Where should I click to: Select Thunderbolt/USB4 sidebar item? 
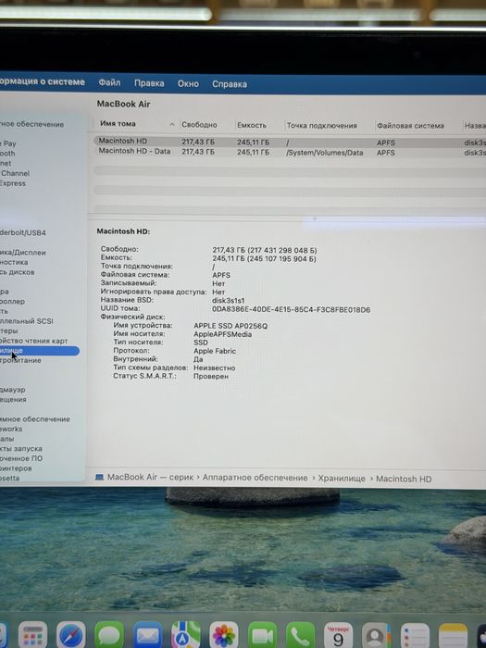tap(23, 232)
